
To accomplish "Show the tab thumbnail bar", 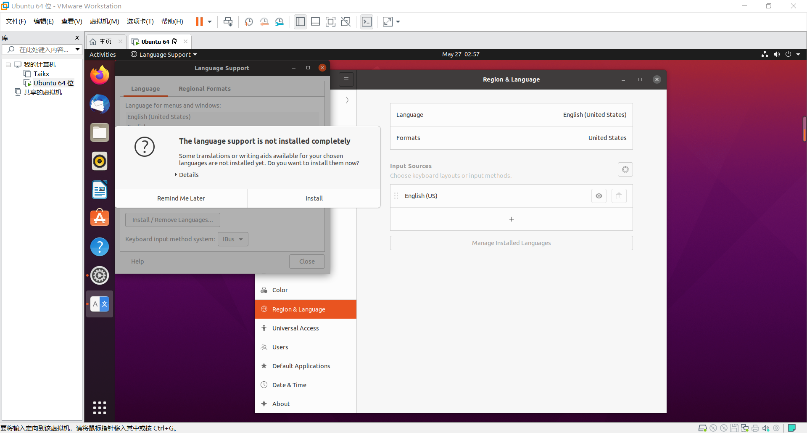I will click(x=315, y=21).
